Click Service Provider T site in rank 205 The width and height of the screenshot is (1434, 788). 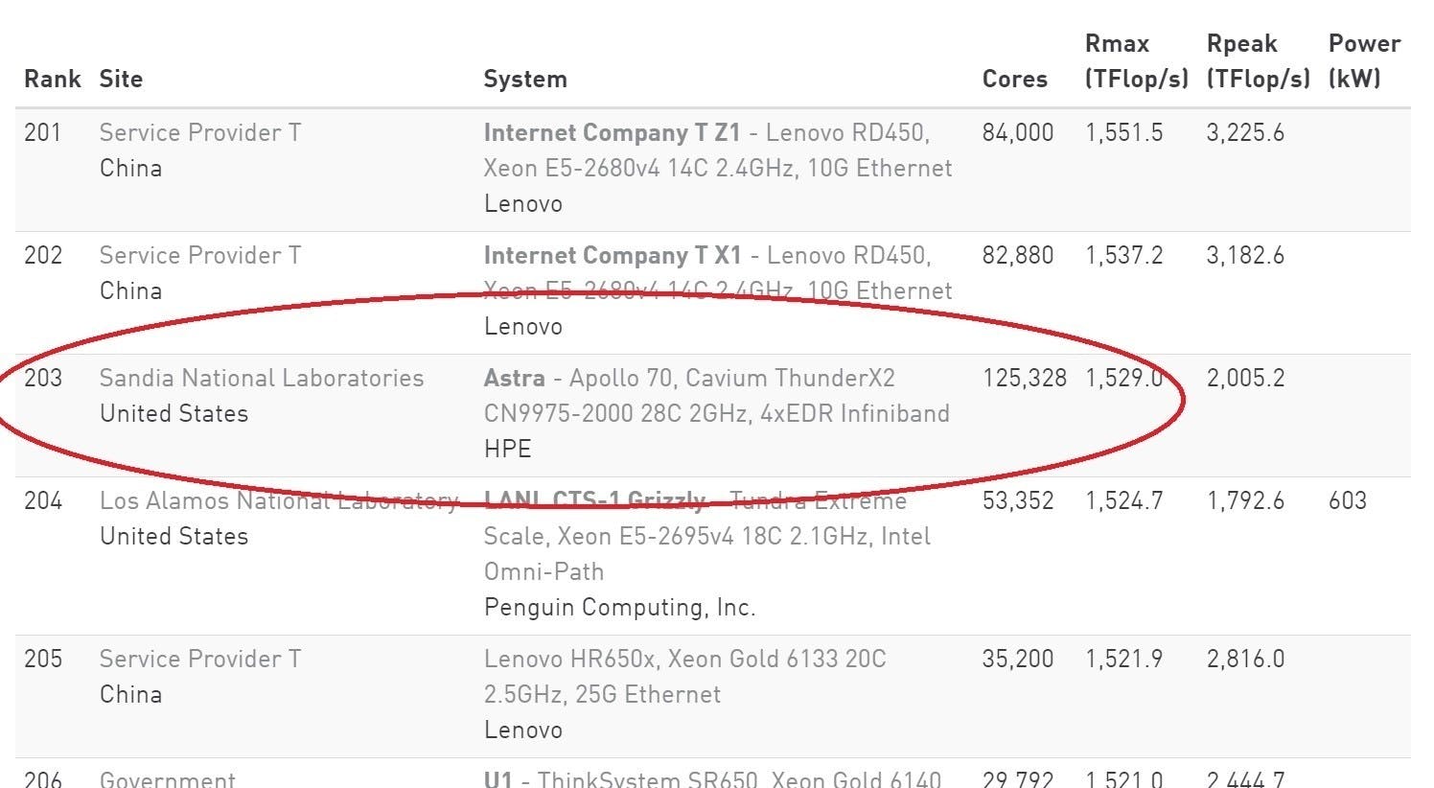200,659
